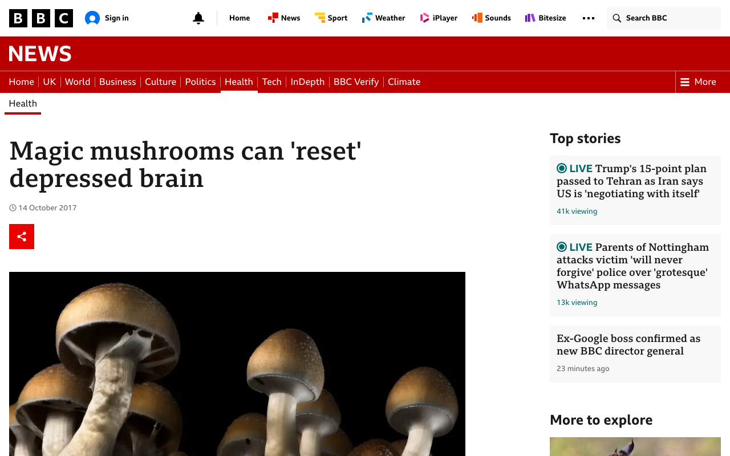The image size is (730, 456).
Task: Open Weather from the top bar
Action: click(x=383, y=18)
